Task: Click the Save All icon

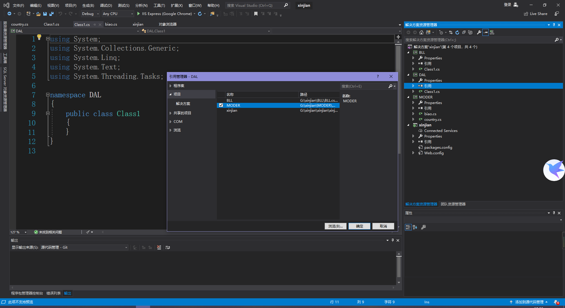Action: coord(51,14)
